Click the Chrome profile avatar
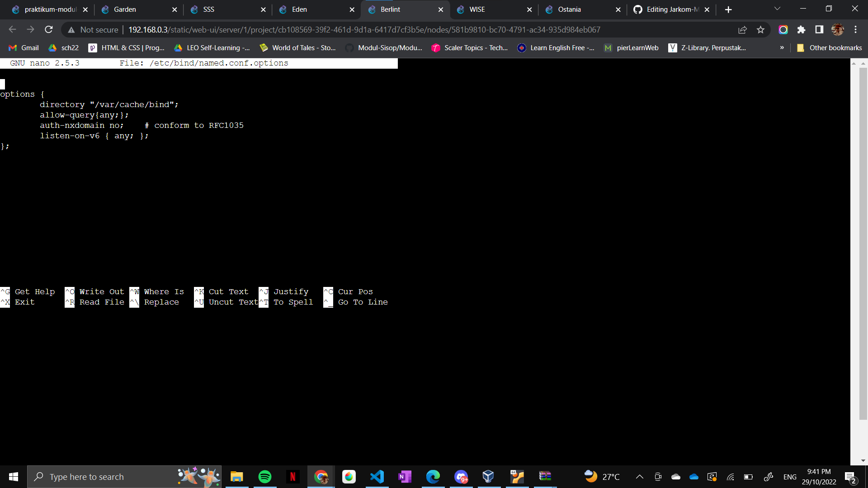The height and width of the screenshot is (488, 868). tap(837, 30)
